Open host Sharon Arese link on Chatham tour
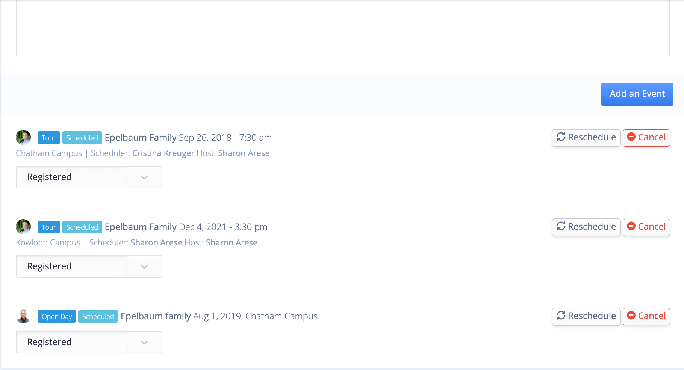This screenshot has height=370, width=684. [244, 153]
